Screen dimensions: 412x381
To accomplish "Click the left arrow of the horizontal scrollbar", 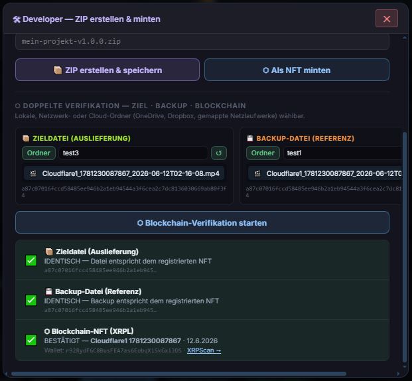I will (7, 374).
